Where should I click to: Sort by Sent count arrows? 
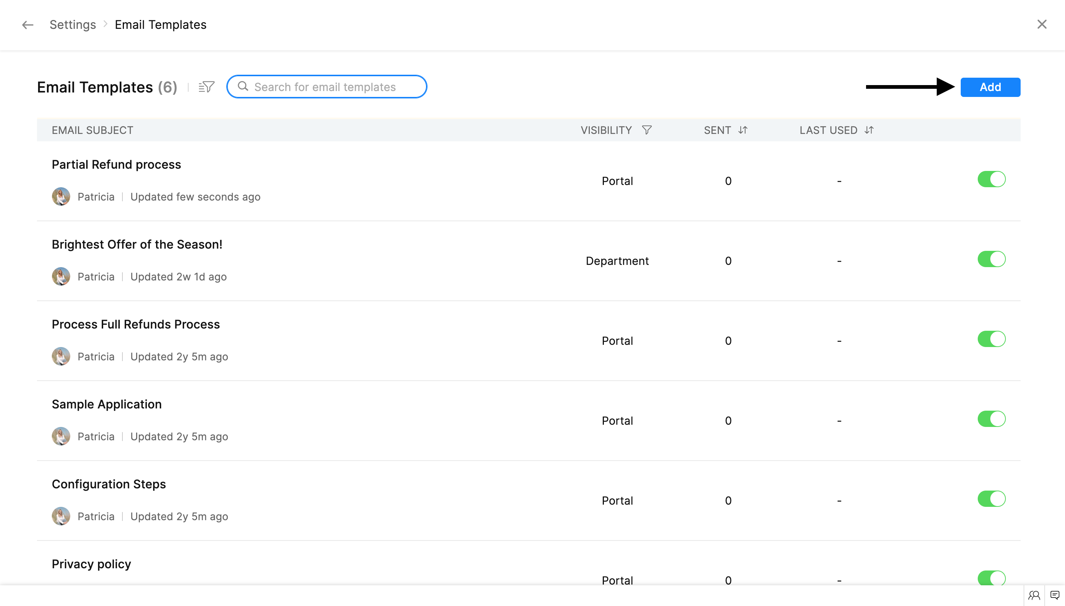click(743, 130)
